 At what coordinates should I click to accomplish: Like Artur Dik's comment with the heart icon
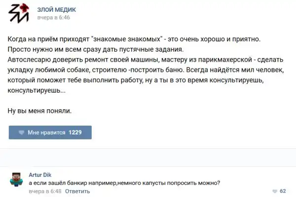click(275, 191)
